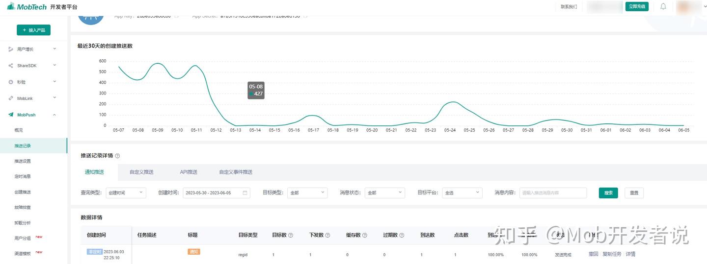Viewport: 707px width, 264px height.
Task: Open 渠道模板 in the sidebar
Action: 23,253
